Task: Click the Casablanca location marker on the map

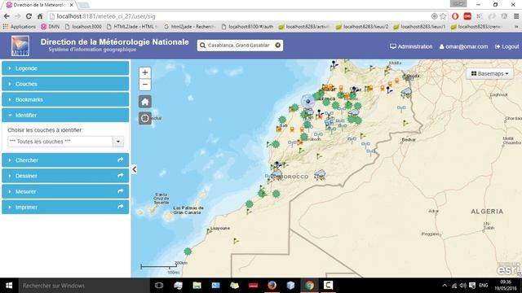Action: pyautogui.click(x=308, y=101)
